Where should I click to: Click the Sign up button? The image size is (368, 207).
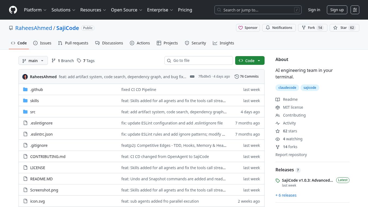click(x=337, y=10)
